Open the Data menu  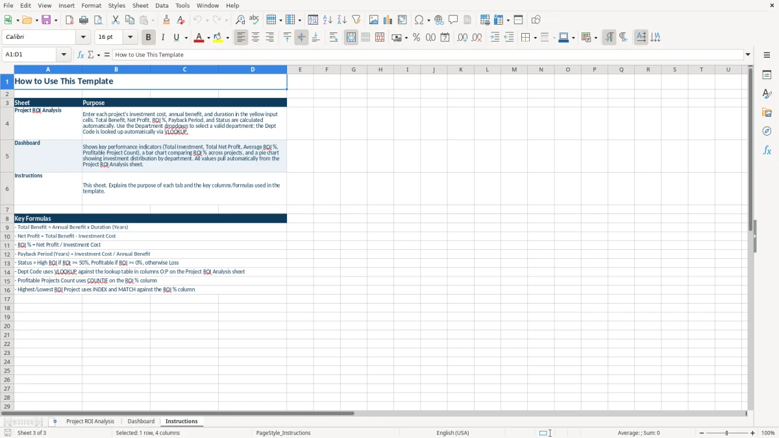(162, 5)
